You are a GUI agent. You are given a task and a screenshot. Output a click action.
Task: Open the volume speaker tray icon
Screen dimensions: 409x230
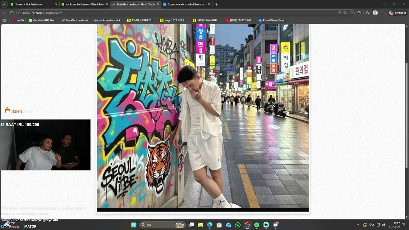point(384,225)
